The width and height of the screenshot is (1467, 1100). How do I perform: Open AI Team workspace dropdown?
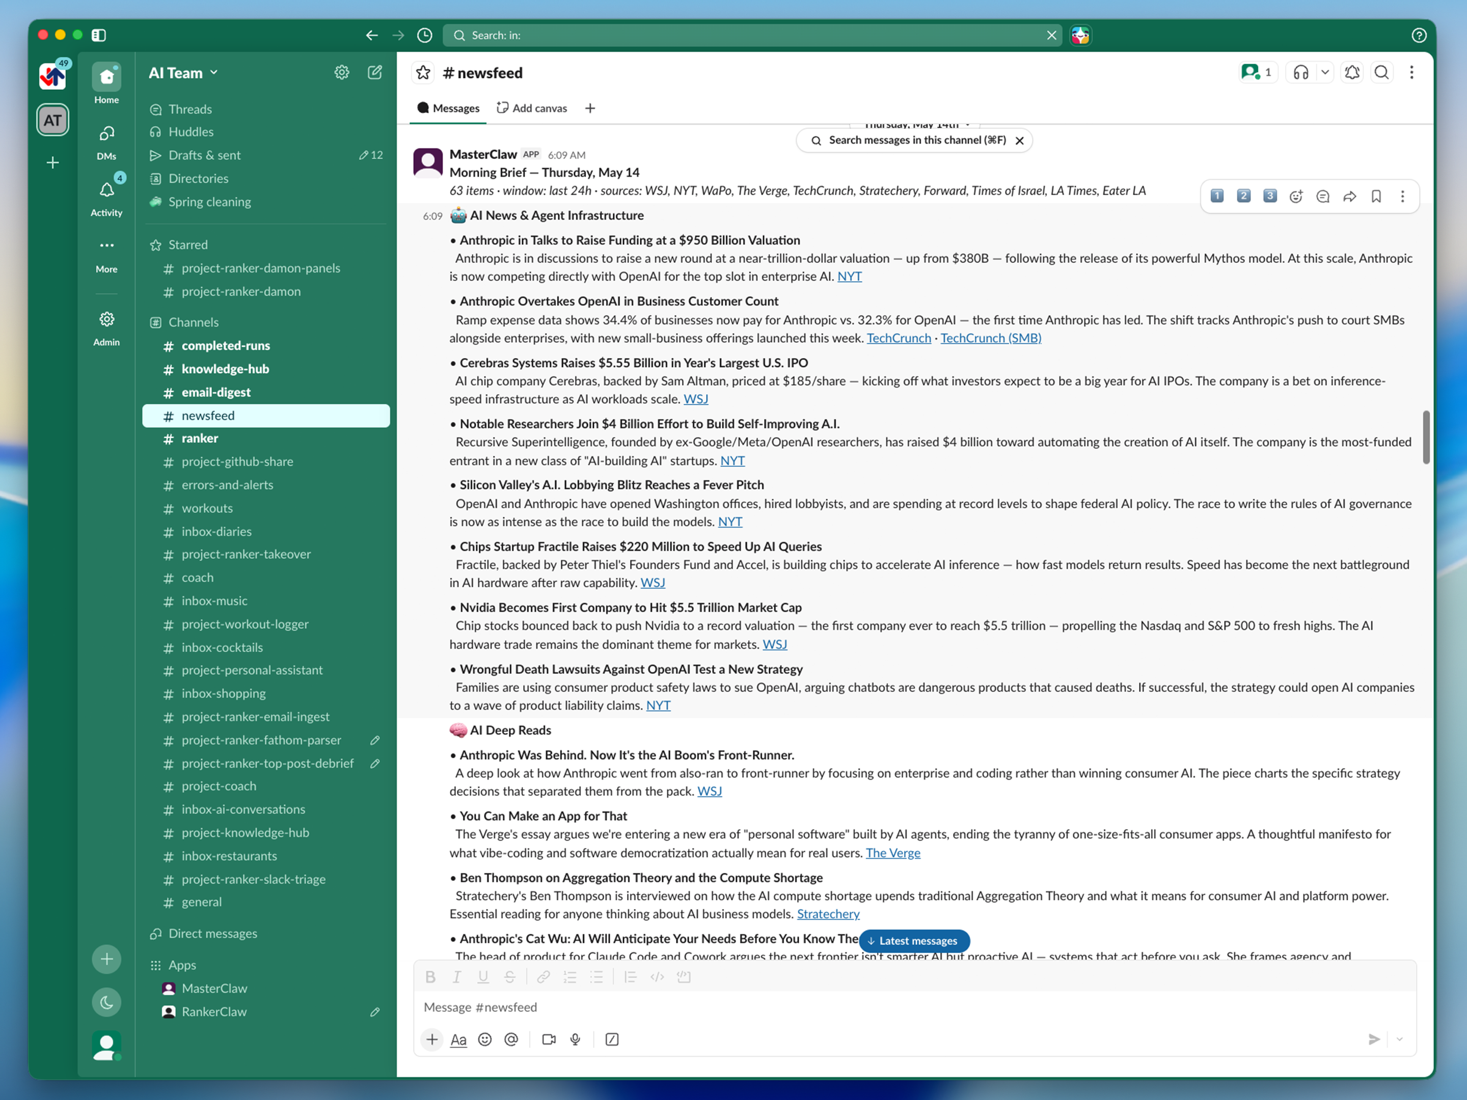pyautogui.click(x=184, y=73)
